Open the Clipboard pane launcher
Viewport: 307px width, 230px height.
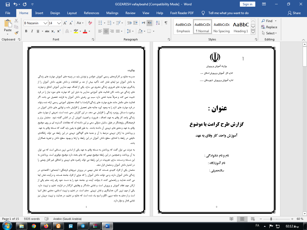coord(19,39)
